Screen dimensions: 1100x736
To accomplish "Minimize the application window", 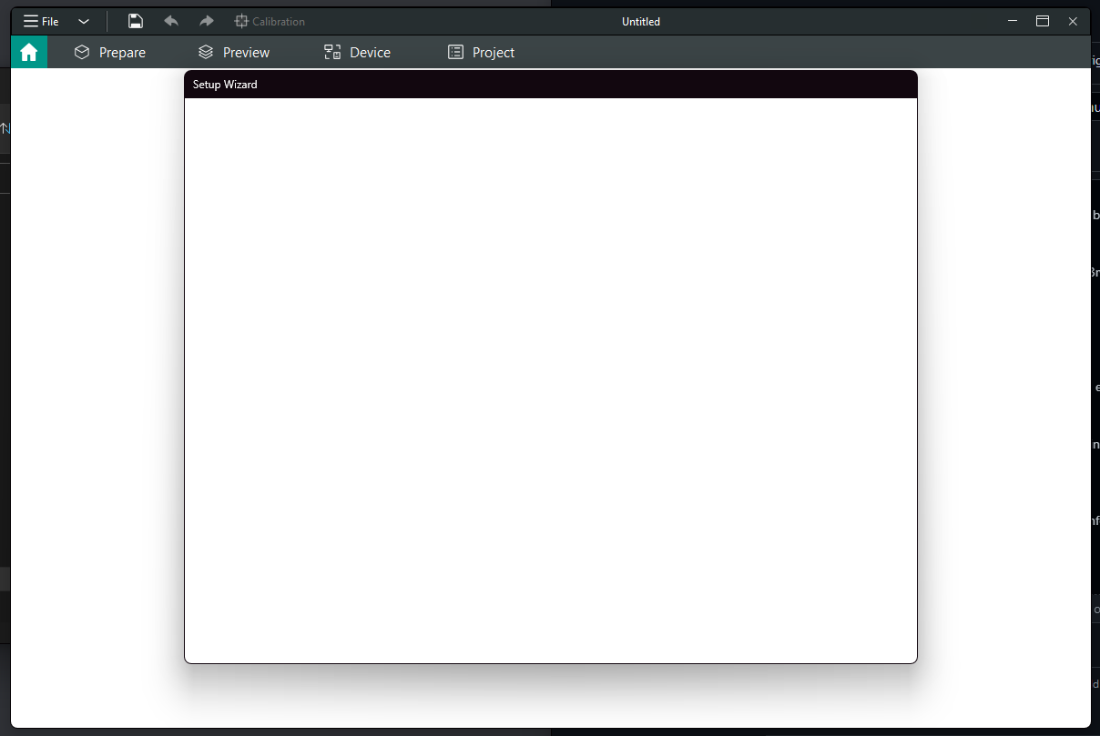I will (x=1012, y=21).
